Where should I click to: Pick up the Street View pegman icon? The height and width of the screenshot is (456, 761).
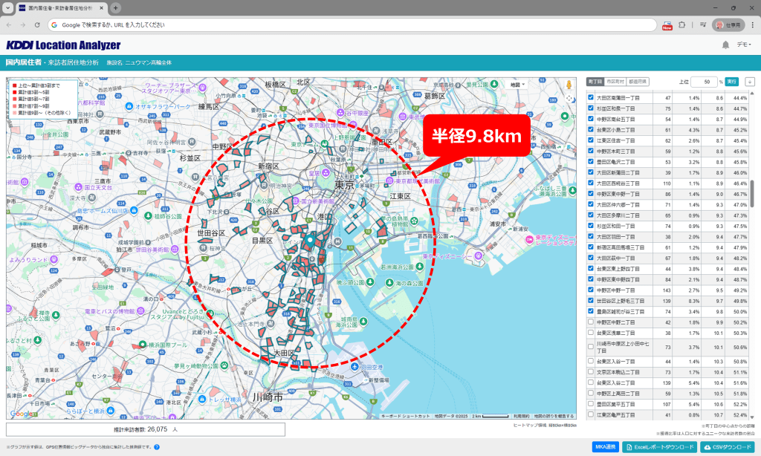pyautogui.click(x=569, y=85)
